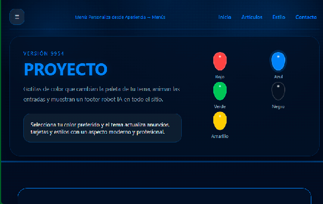Click the 'Selecciona tu color preferido' info box
This screenshot has width=323, height=204.
(102, 128)
